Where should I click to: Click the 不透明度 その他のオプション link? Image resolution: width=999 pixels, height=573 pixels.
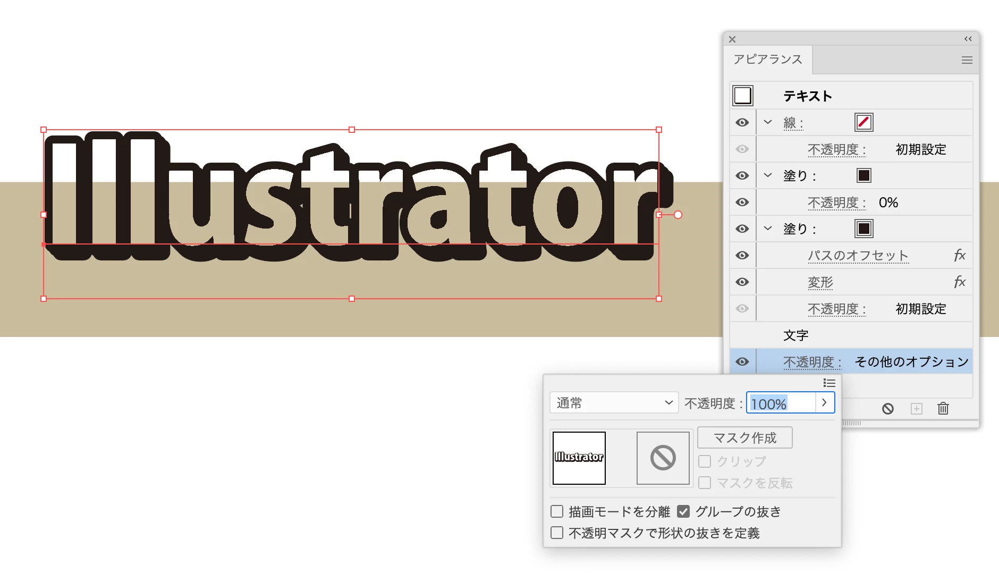click(812, 362)
